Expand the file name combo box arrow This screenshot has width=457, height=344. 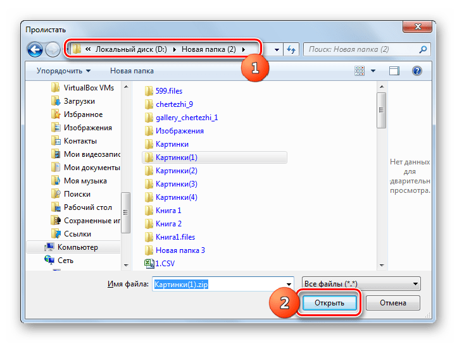click(289, 285)
